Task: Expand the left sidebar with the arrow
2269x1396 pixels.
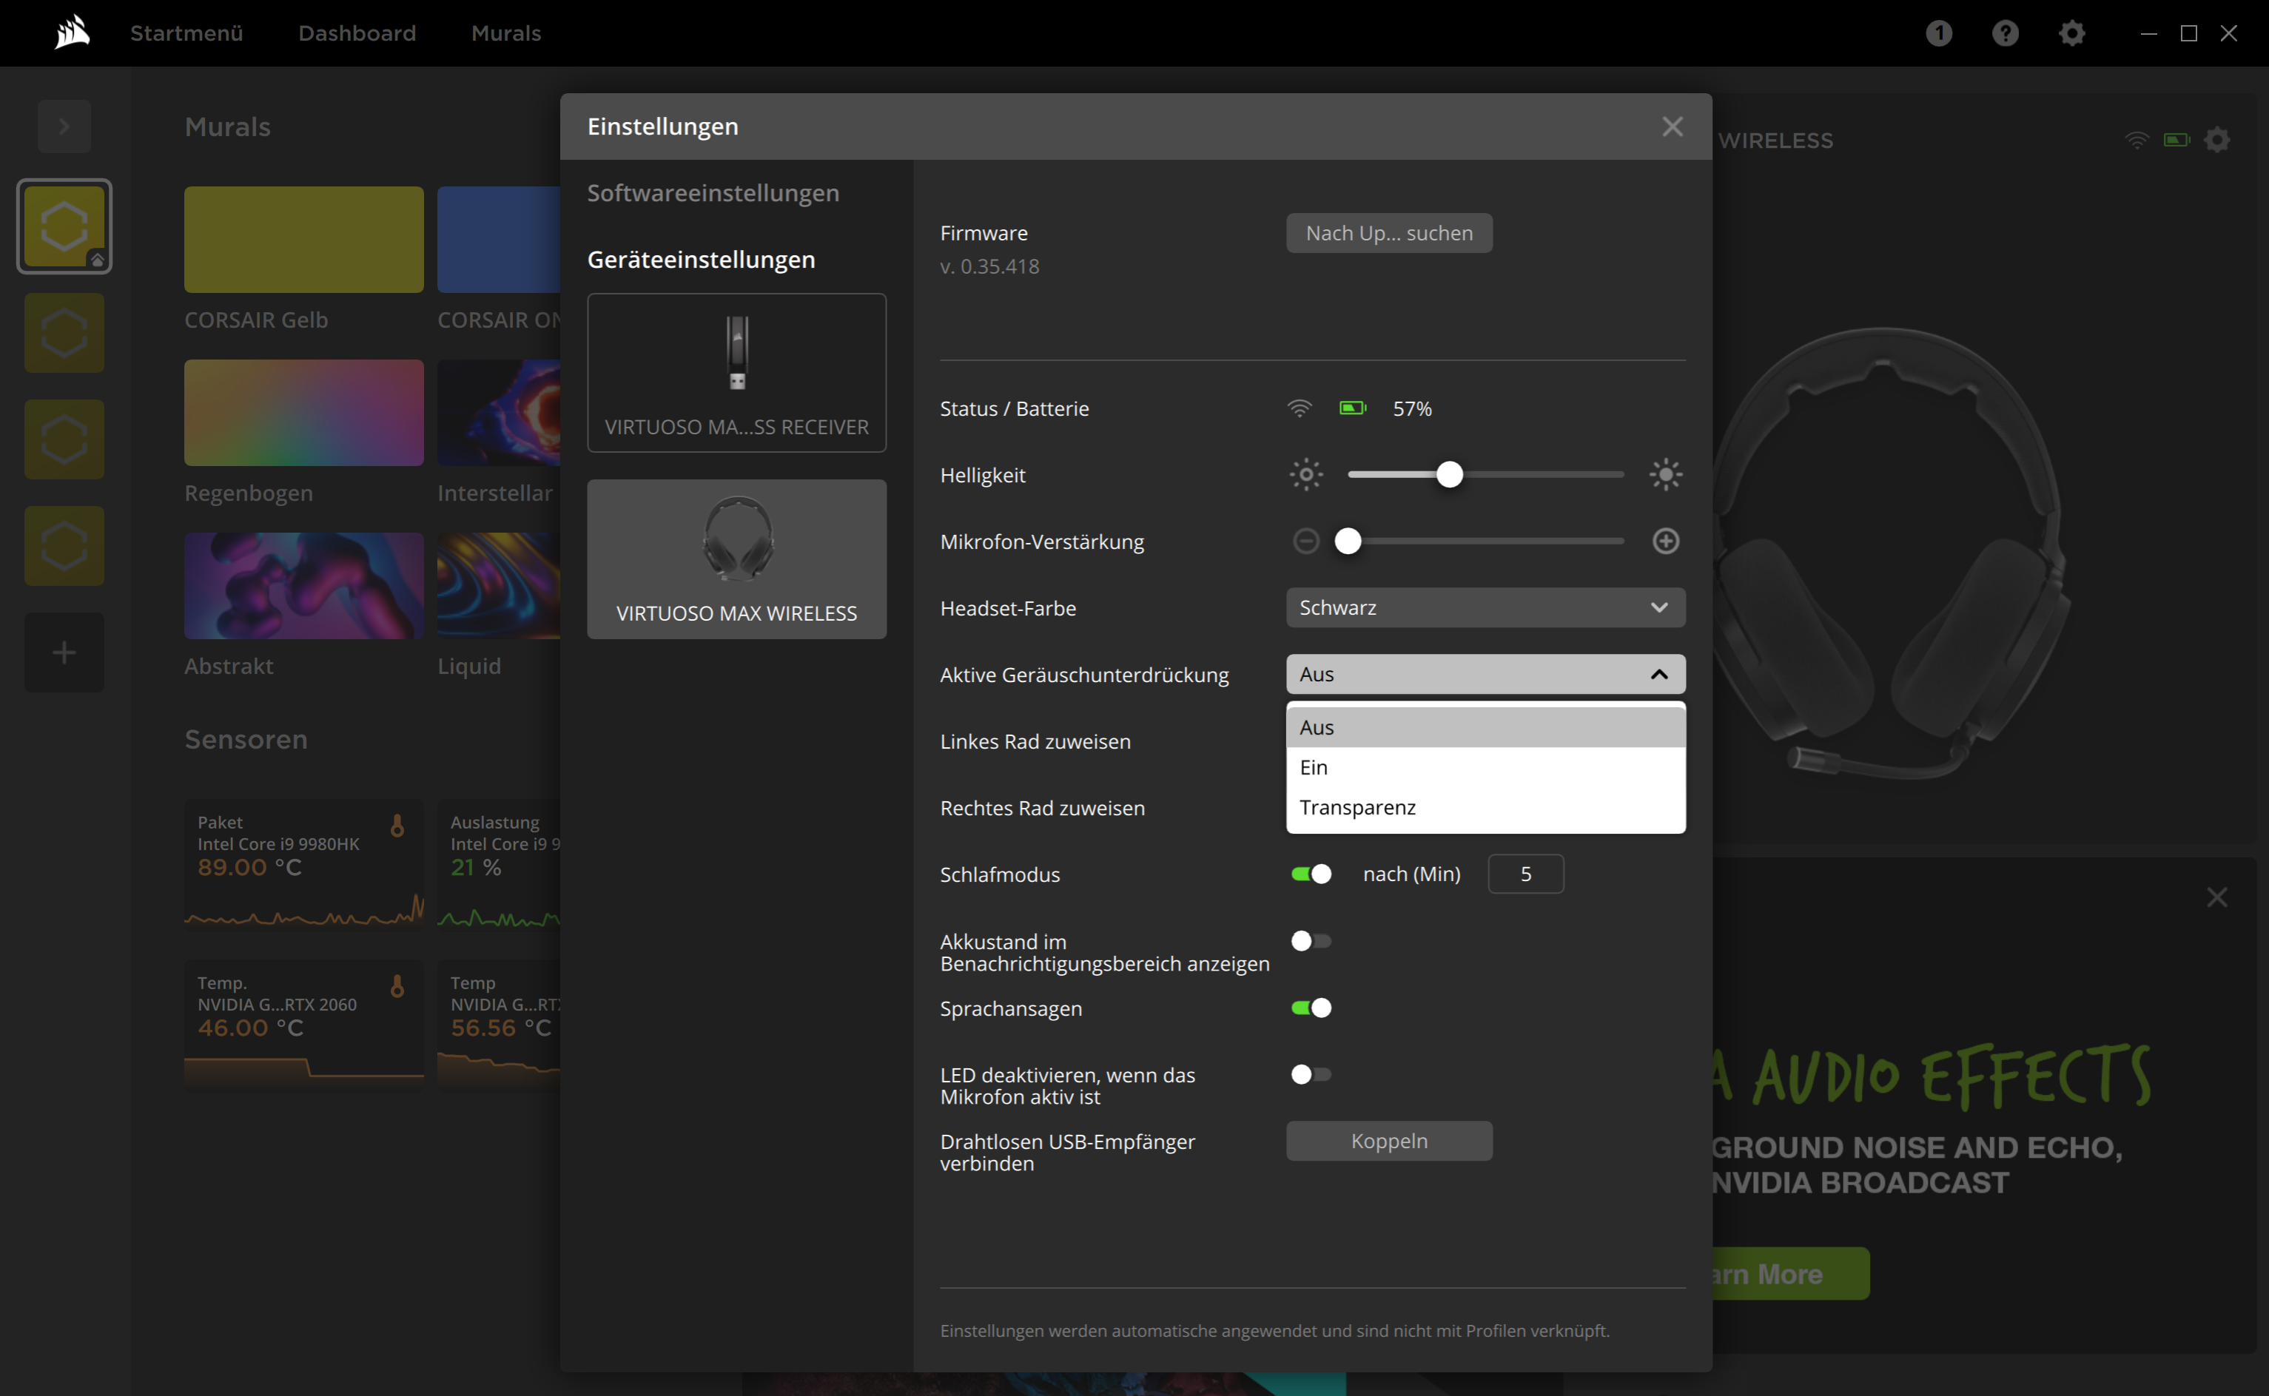Action: [64, 127]
